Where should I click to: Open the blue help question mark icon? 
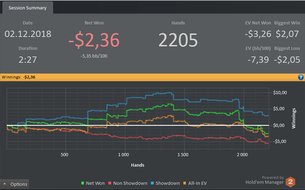301,77
